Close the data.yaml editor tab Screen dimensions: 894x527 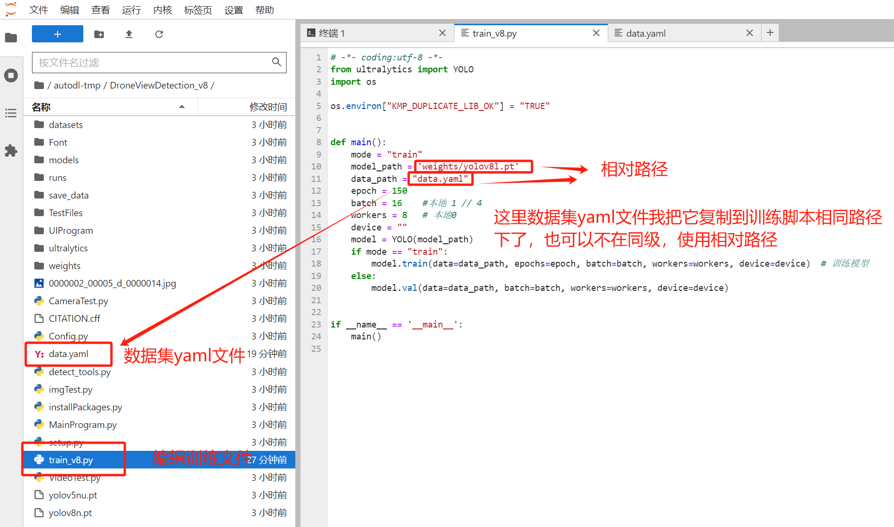[x=749, y=33]
